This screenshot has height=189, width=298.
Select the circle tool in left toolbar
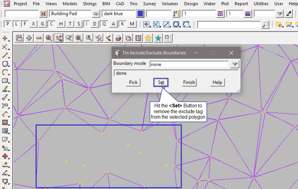pos(5,64)
